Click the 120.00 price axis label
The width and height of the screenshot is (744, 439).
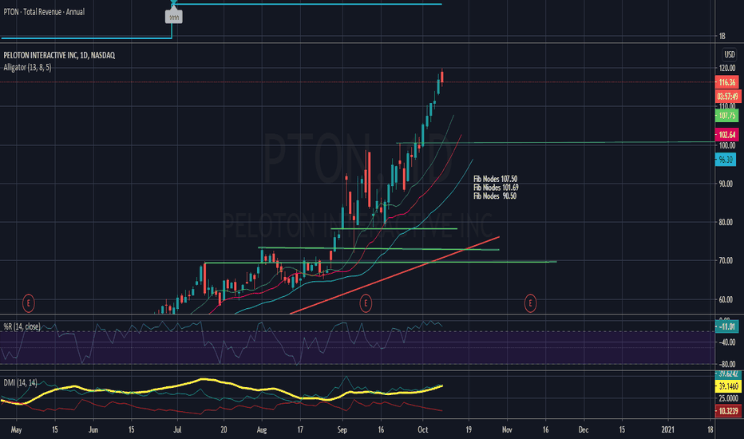(x=727, y=69)
